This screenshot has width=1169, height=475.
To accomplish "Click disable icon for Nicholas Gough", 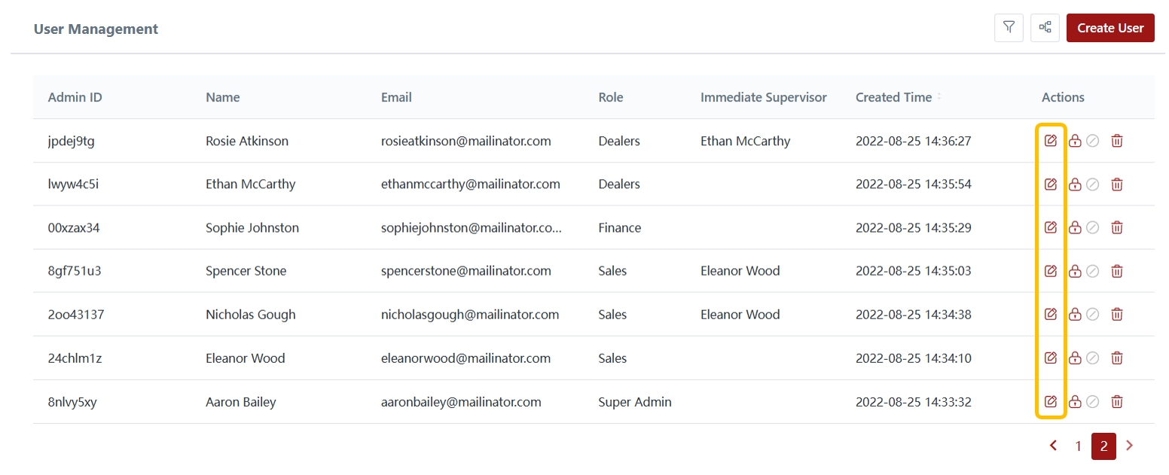I will [x=1093, y=315].
